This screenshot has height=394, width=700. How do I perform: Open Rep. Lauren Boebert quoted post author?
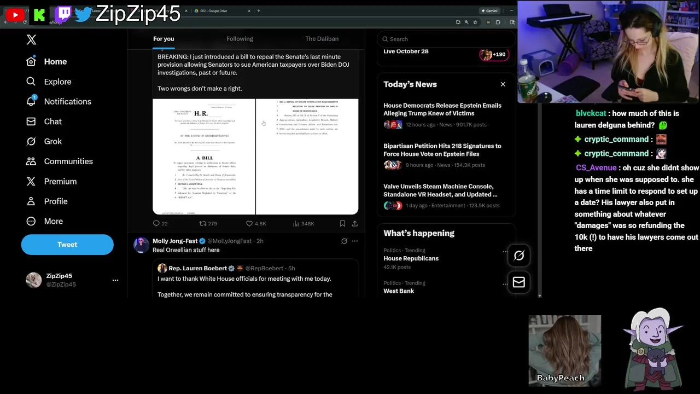[x=197, y=268]
